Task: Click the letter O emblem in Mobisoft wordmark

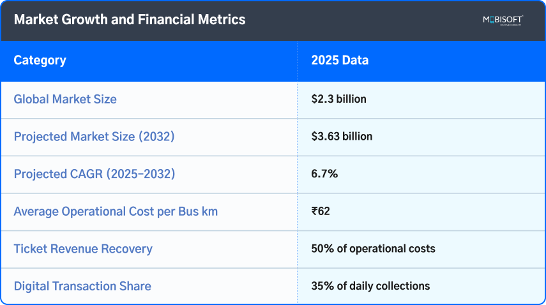Action: (492, 20)
